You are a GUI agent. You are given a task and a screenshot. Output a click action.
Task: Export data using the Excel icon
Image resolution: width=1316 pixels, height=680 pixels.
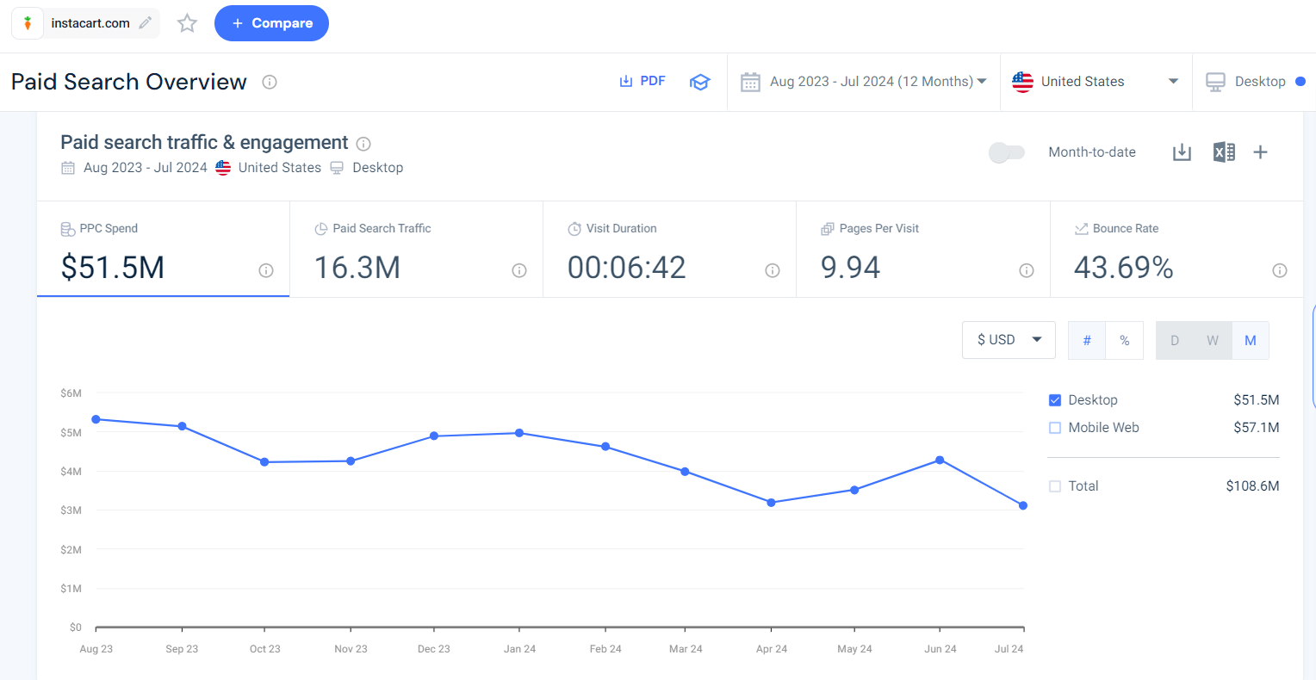(x=1223, y=152)
